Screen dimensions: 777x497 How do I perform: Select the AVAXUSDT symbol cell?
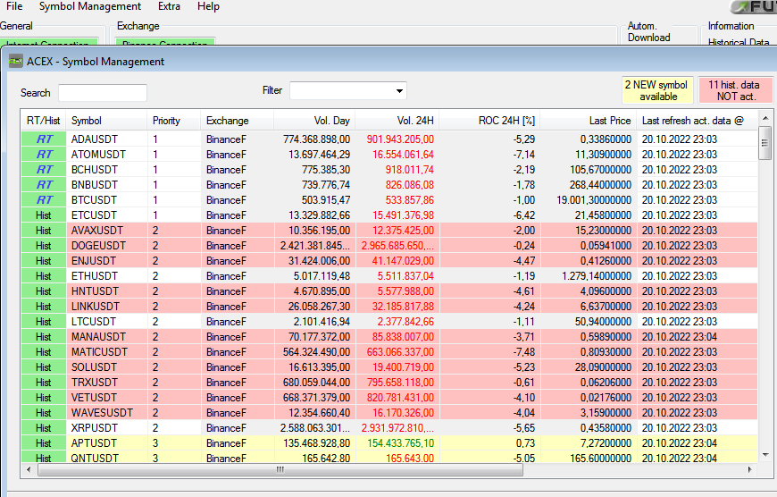(106, 231)
